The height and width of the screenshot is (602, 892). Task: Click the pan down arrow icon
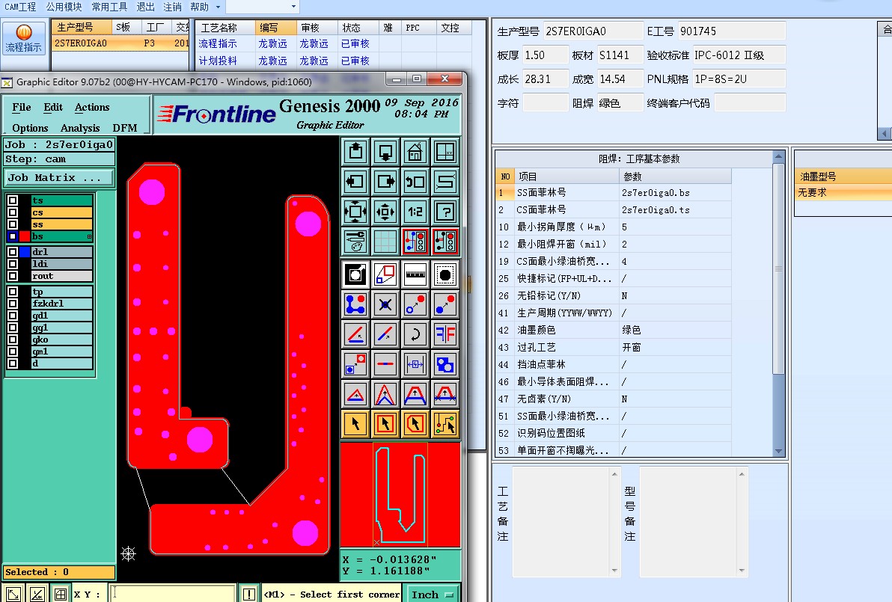point(385,152)
